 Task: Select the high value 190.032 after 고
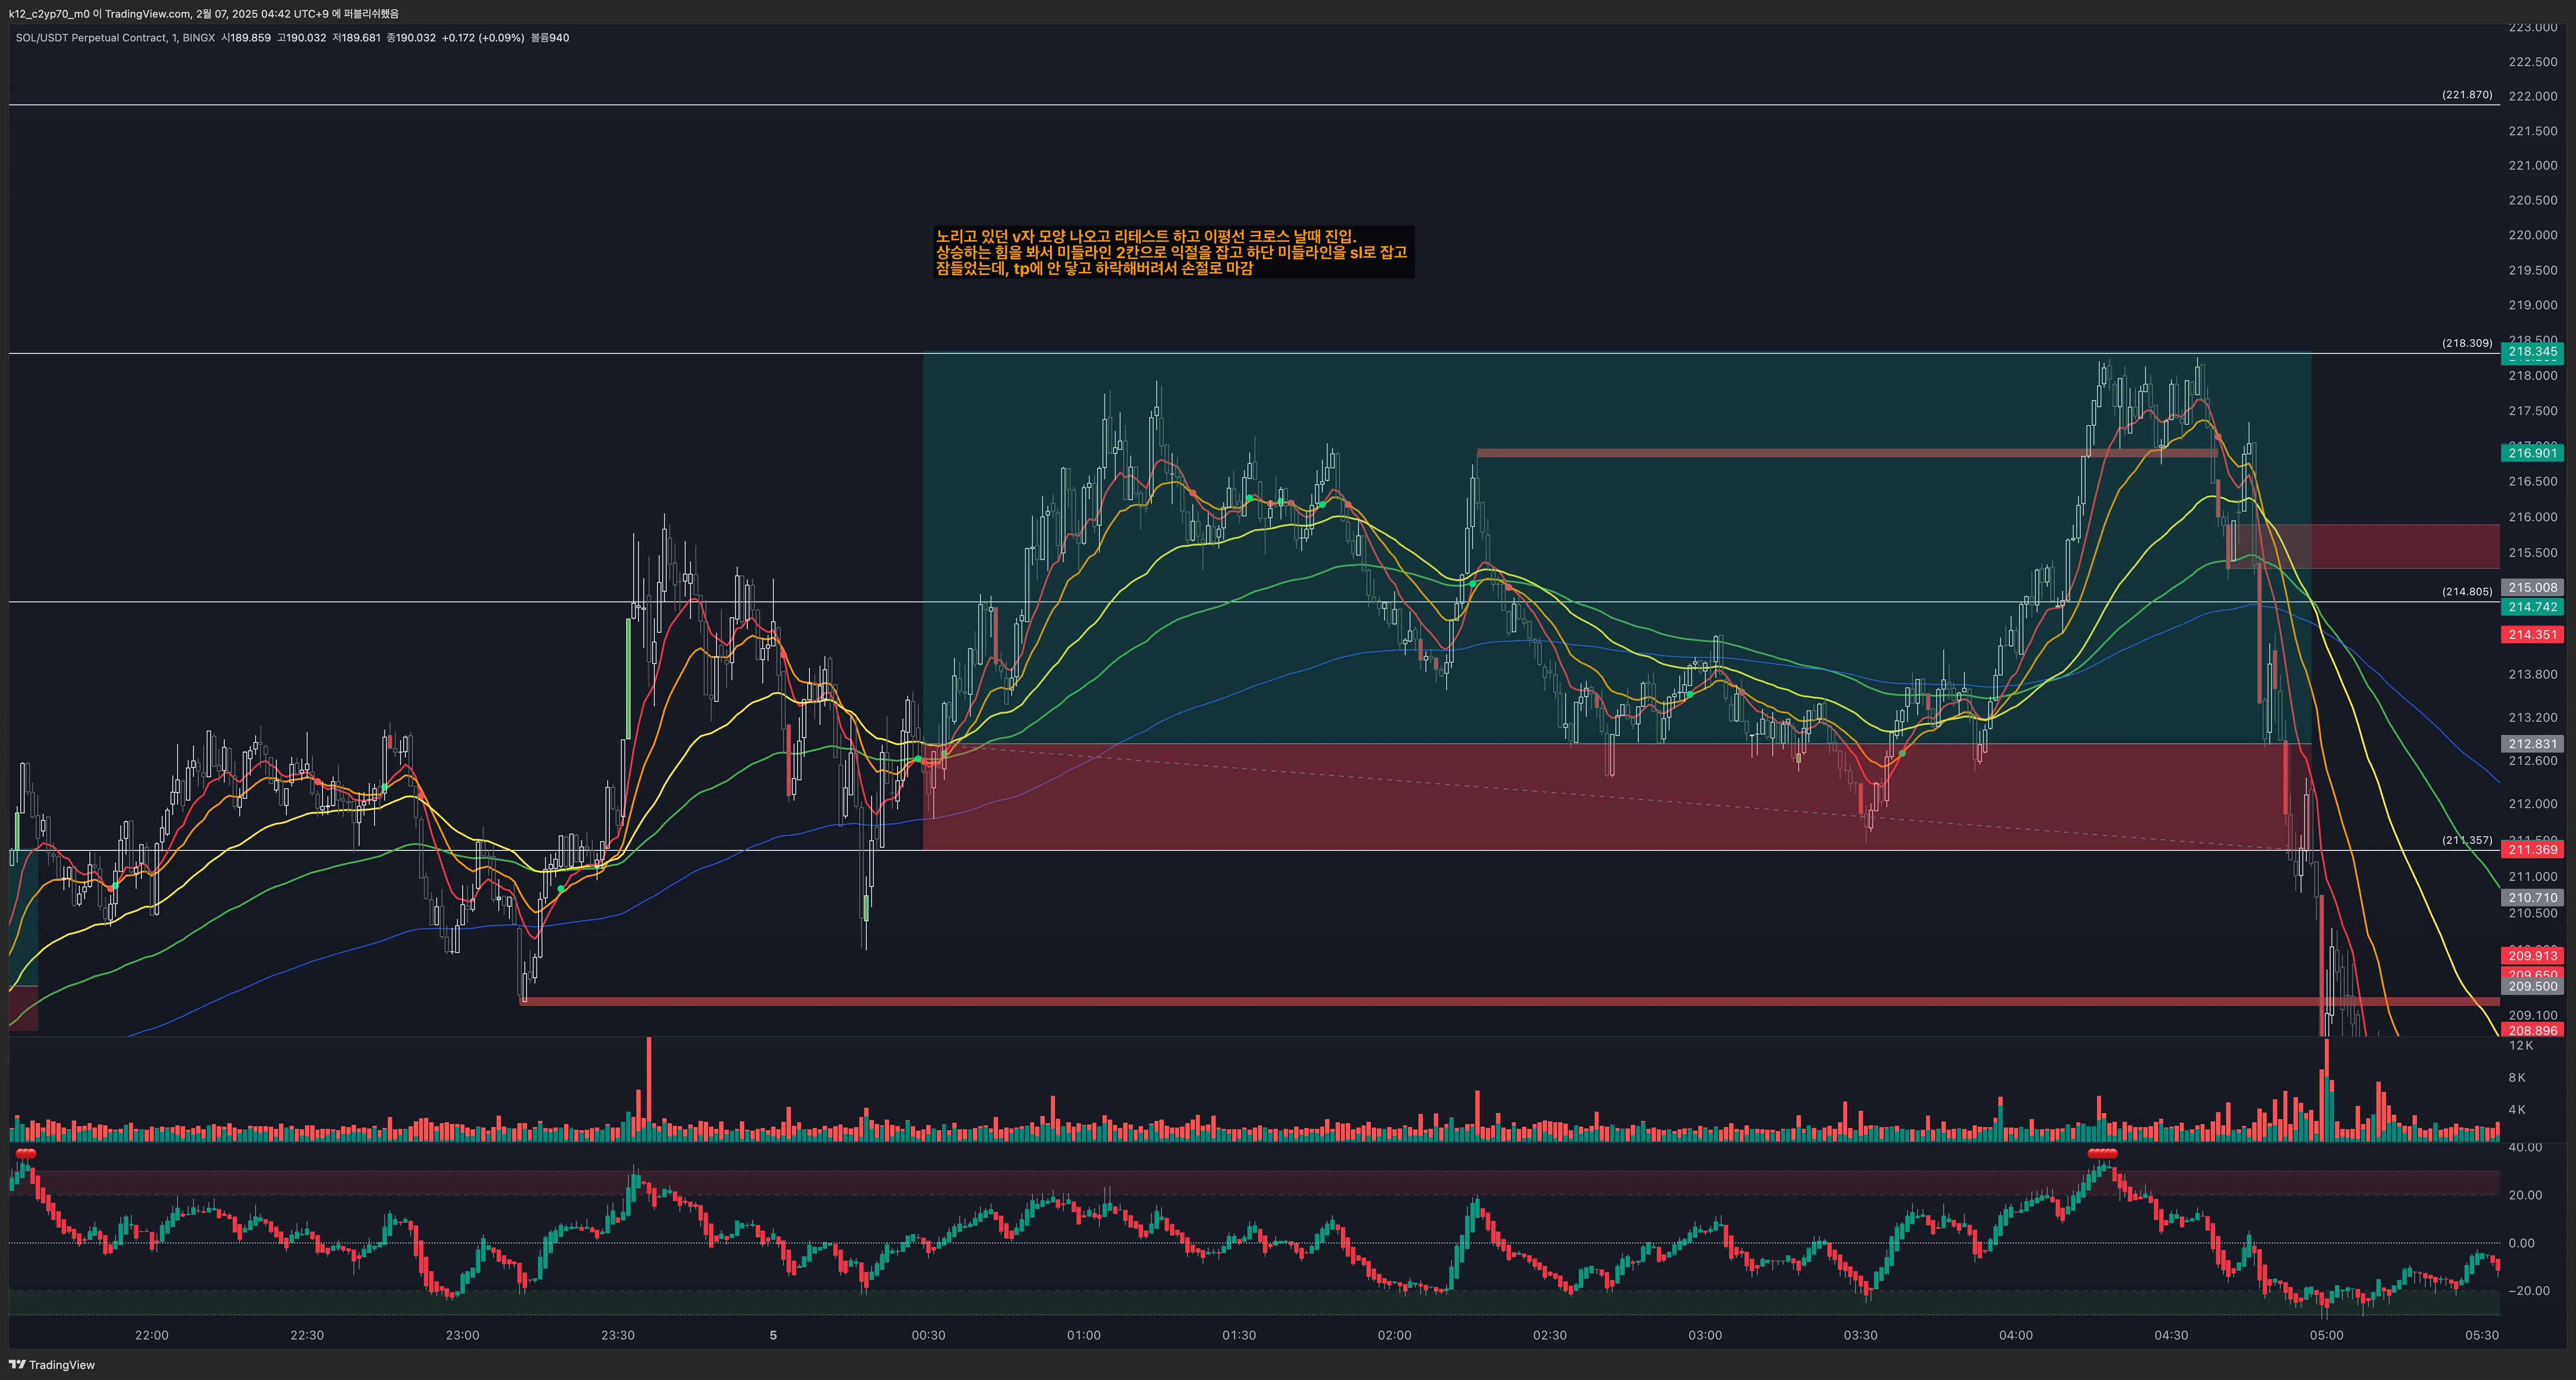click(x=306, y=38)
